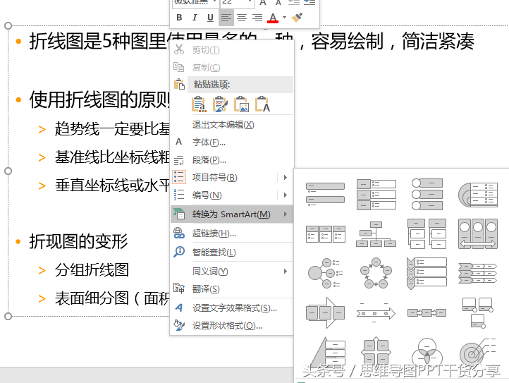
Task: Select circle-bulleted list SmartArt layout
Action: coord(427,194)
